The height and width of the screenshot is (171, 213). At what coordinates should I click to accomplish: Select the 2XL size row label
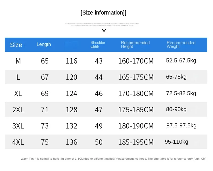click(18, 110)
